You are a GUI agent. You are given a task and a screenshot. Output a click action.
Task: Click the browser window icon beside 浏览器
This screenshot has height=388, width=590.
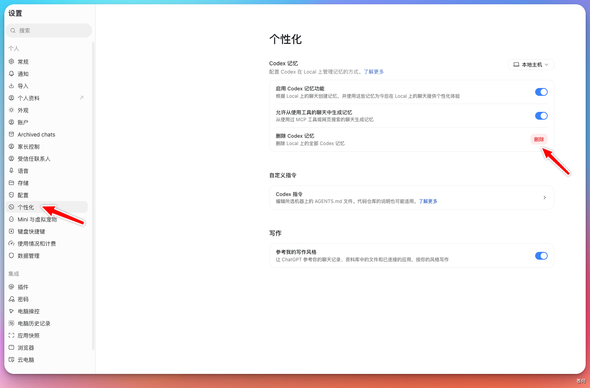pos(11,347)
